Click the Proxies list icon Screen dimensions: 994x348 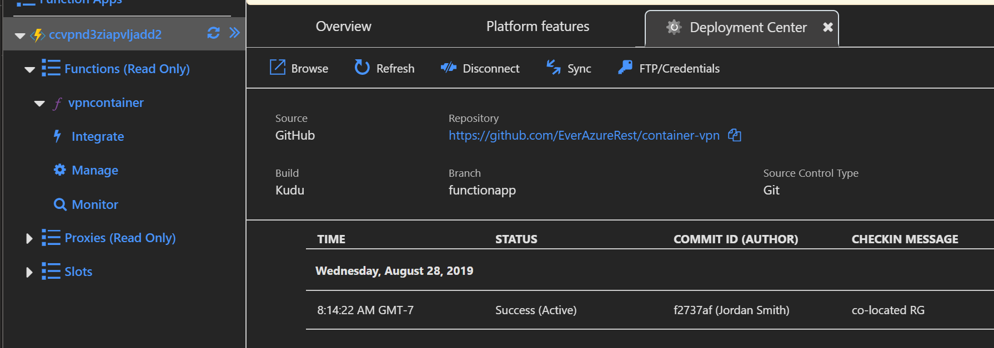[x=51, y=237]
